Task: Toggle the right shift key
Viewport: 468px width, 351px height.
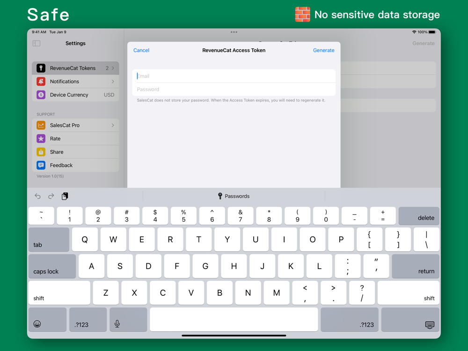Action: (408, 293)
